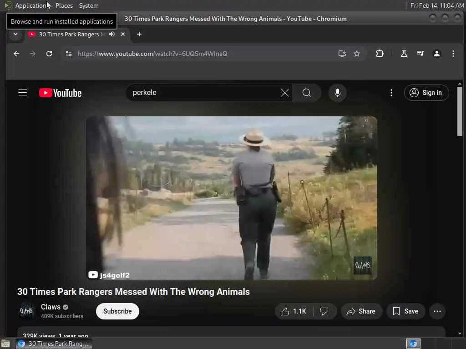The width and height of the screenshot is (466, 349).
Task: Click the scrollbar down arrow
Action: [x=460, y=334]
